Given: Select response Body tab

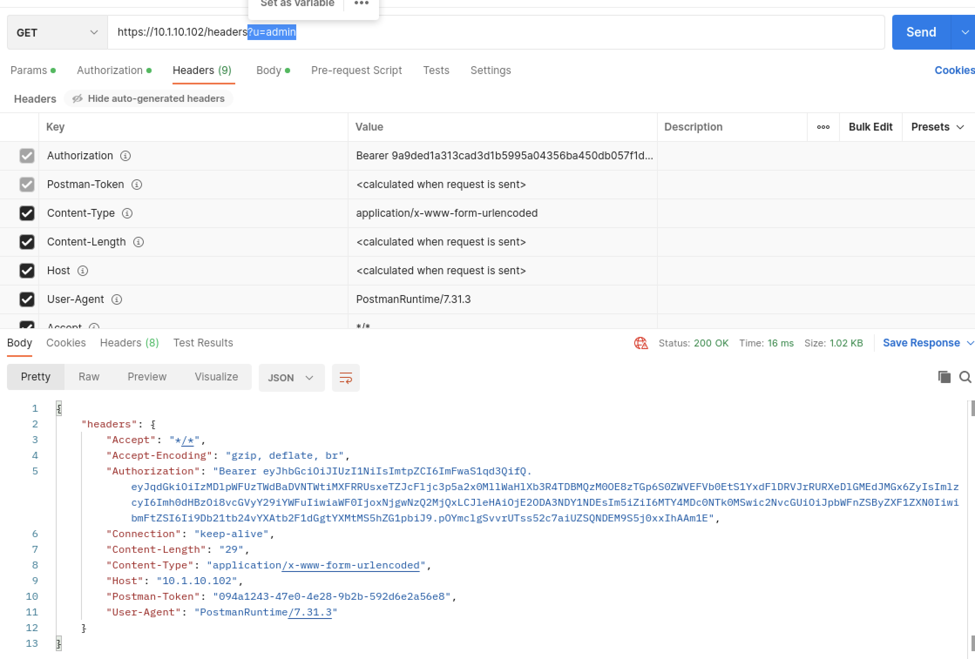Looking at the screenshot, I should (x=20, y=343).
